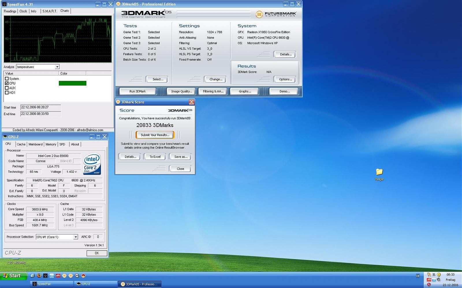The height and width of the screenshot is (288, 462).
Task: Click the SpeedFan temperature chart
Action: click(58, 39)
